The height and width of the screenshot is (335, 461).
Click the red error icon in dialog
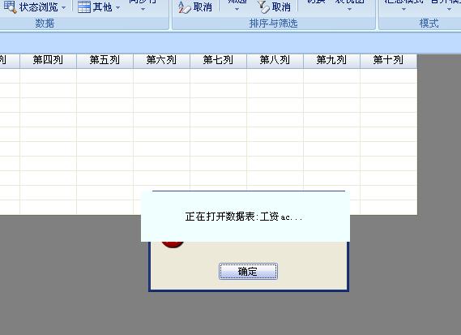[x=173, y=245]
